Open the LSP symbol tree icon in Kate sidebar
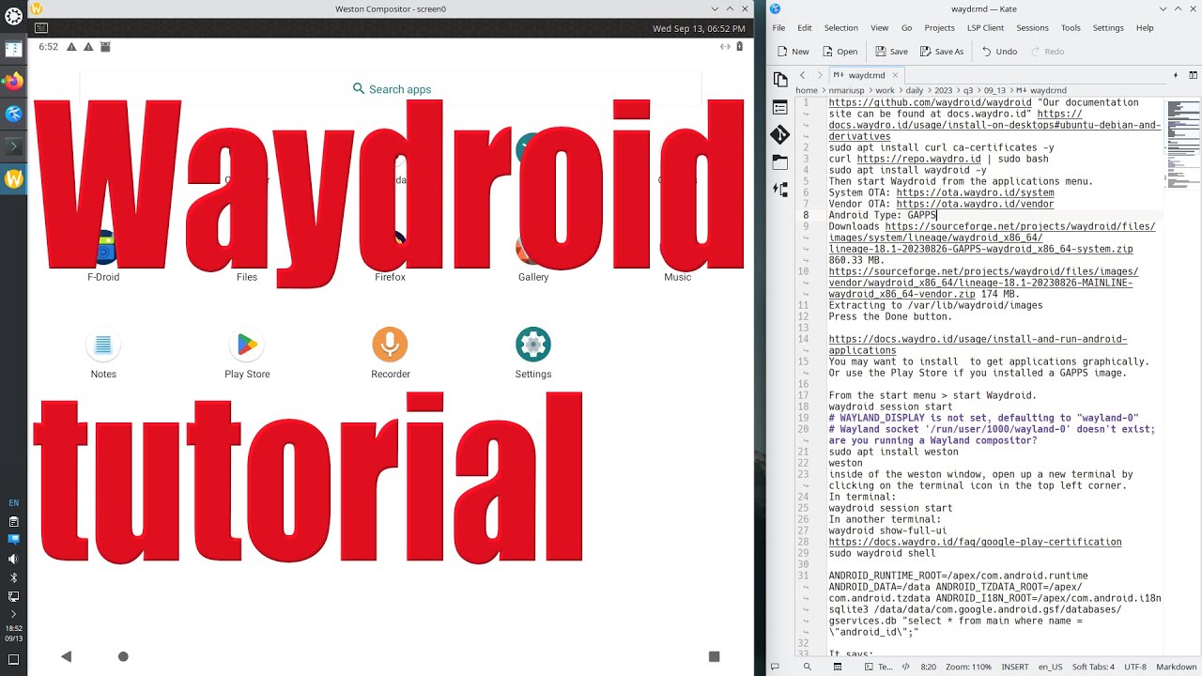 point(780,189)
